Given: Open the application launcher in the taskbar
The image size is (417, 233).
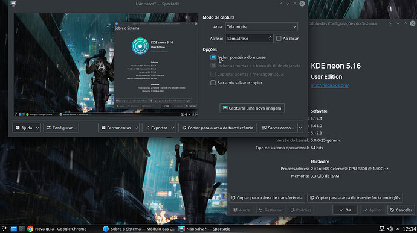Looking at the screenshot, I should [4, 229].
